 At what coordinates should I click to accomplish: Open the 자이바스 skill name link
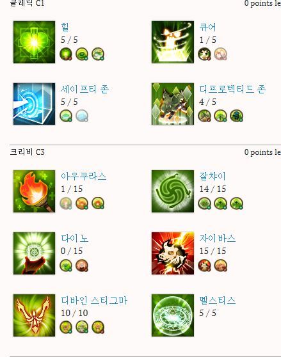pyautogui.click(x=218, y=238)
